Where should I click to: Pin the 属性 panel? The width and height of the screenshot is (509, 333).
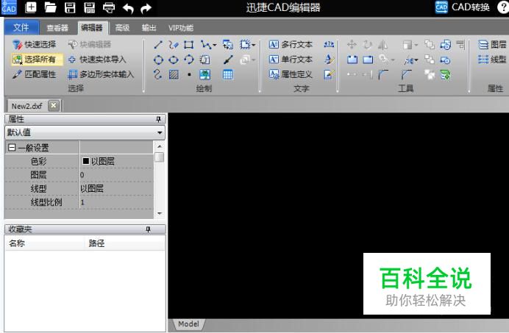coord(158,119)
